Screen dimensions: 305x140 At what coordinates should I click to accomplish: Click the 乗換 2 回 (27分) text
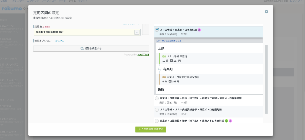(168, 103)
